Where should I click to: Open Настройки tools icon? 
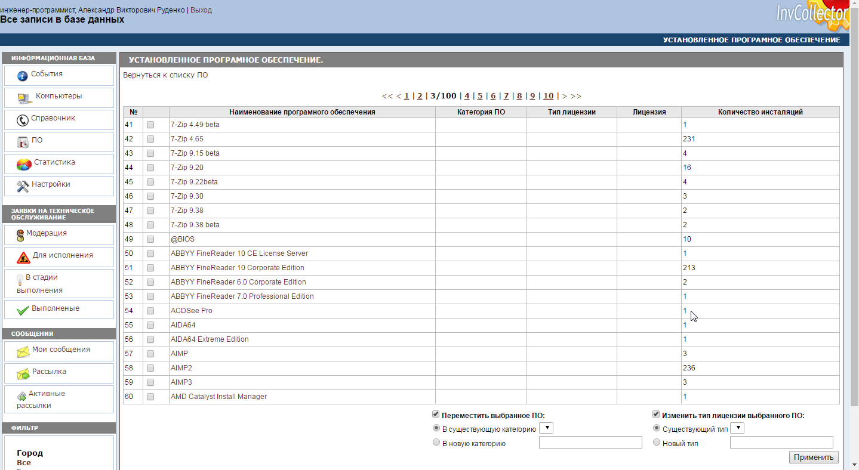tap(23, 186)
